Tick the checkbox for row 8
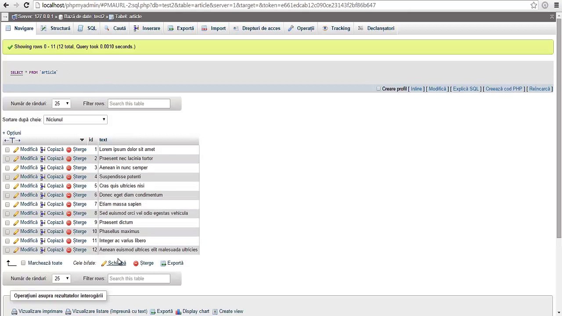 point(7,214)
